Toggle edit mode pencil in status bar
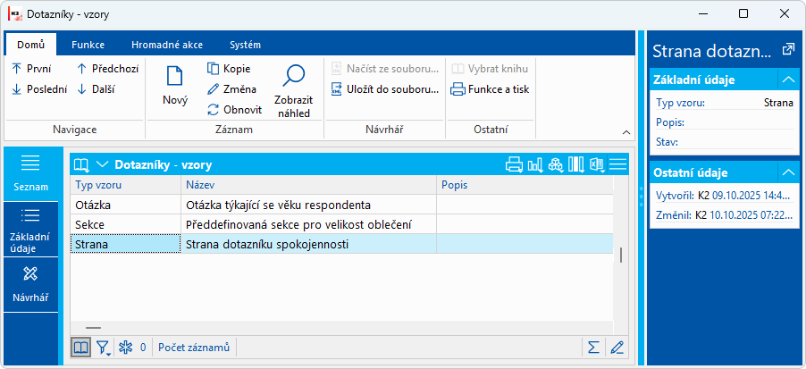This screenshot has height=369, width=806. coord(617,347)
